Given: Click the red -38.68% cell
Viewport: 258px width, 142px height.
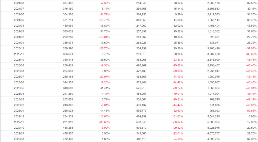Looking at the screenshot, I should pos(104,122).
